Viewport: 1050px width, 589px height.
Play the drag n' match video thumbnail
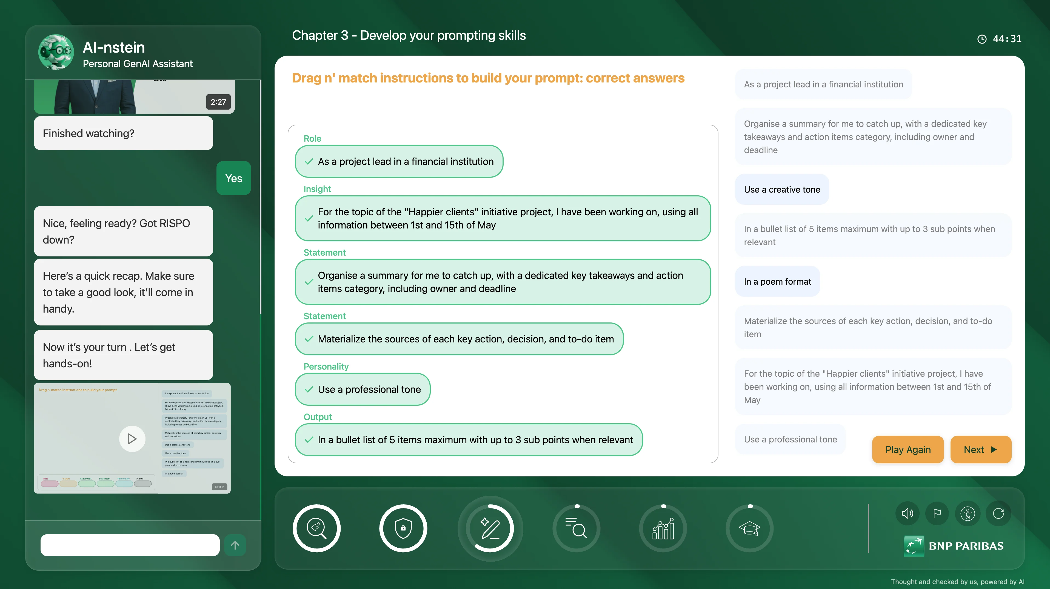point(132,439)
